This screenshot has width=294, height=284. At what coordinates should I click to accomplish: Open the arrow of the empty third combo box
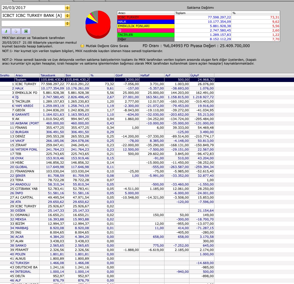point(67,23)
